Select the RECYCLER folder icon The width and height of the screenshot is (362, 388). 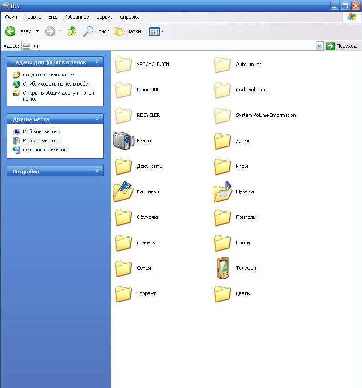pyautogui.click(x=123, y=116)
